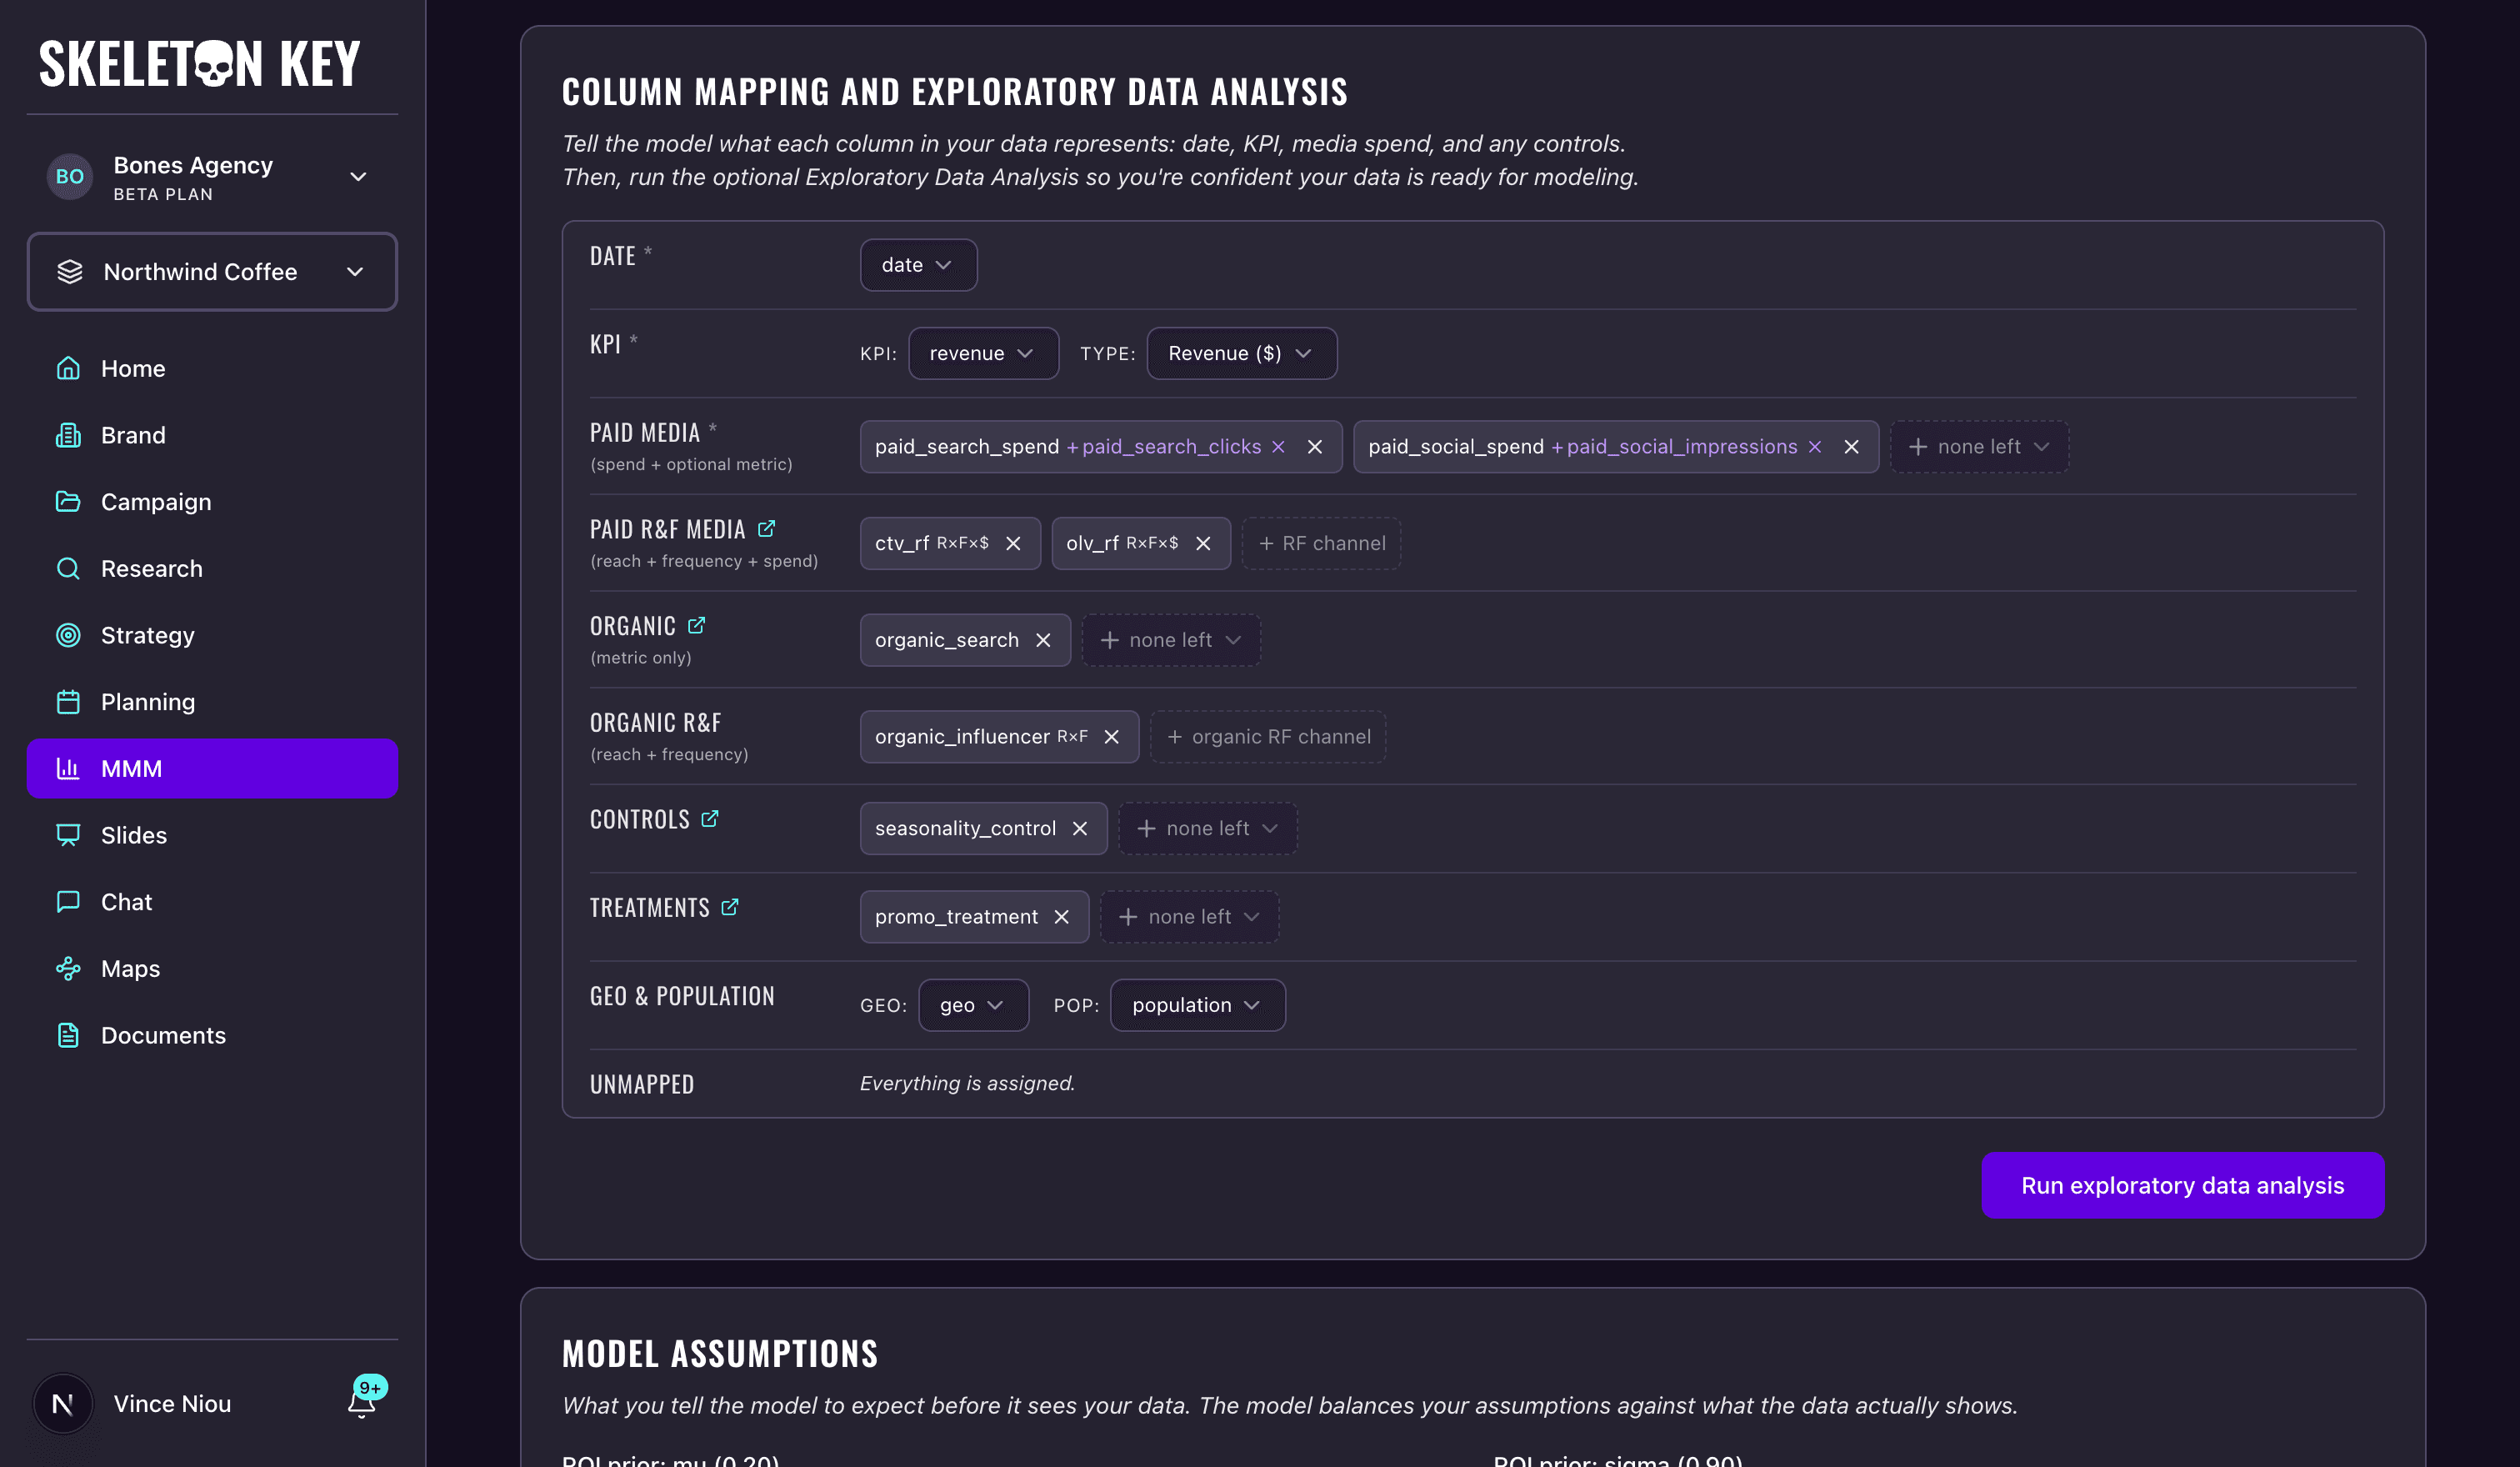Click the Vince Niou user avatar
Screen dimensions: 2520x1467
[63, 1403]
